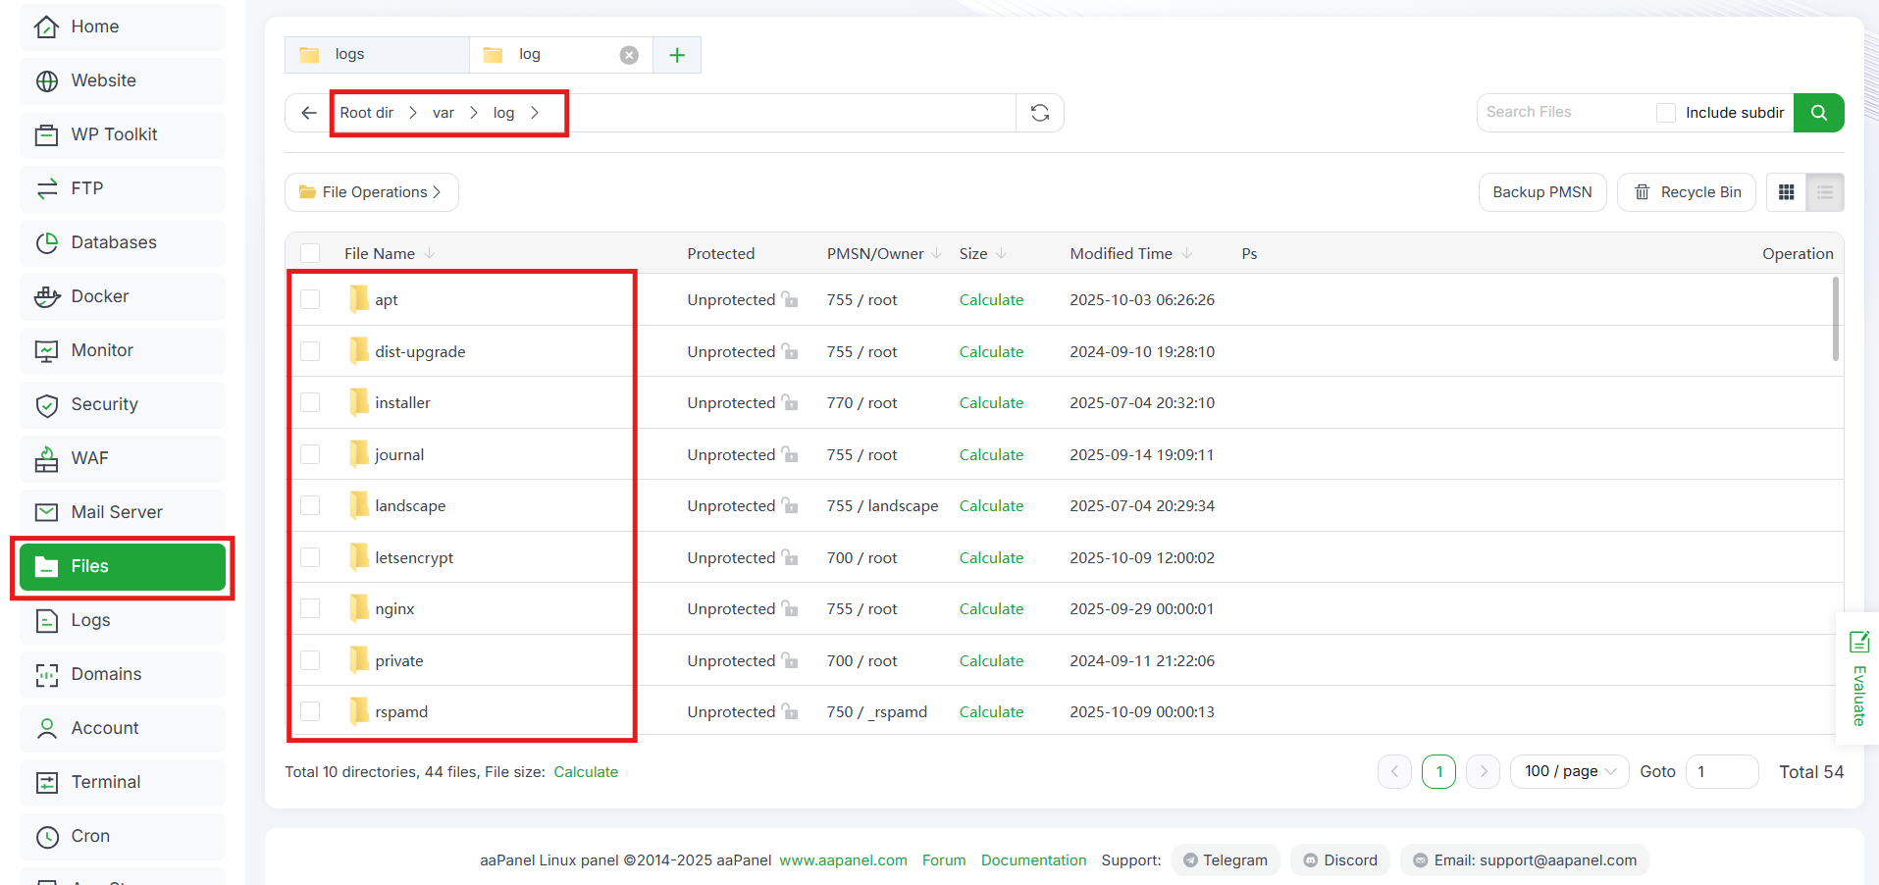Enable the Include subdir checkbox
The width and height of the screenshot is (1879, 885).
tap(1666, 113)
